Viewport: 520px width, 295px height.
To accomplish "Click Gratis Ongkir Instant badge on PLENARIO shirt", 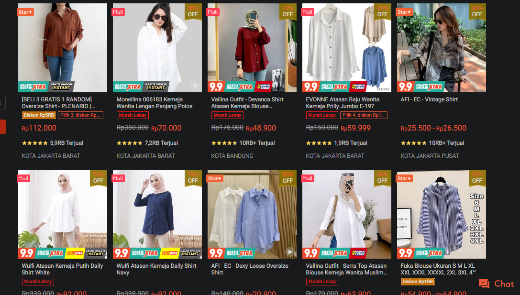I will tap(61, 87).
